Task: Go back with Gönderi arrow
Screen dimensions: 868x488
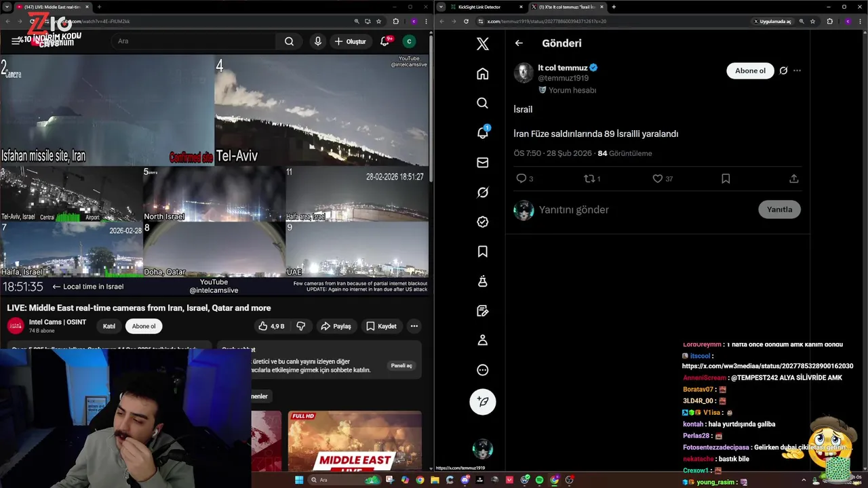Action: click(519, 43)
